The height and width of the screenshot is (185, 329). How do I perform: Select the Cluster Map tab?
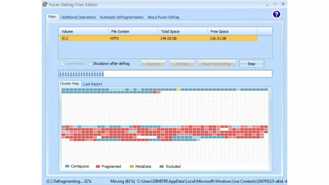[70, 83]
